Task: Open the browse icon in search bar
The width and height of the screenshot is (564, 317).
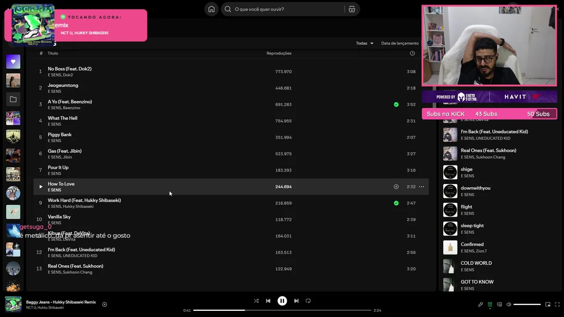Action: [352, 9]
